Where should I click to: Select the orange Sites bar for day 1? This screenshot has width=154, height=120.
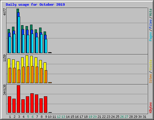(x=10, y=75)
